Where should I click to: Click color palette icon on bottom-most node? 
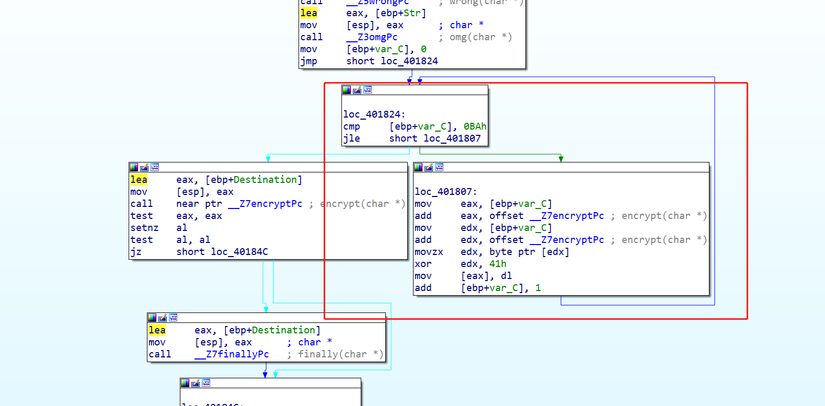click(185, 383)
